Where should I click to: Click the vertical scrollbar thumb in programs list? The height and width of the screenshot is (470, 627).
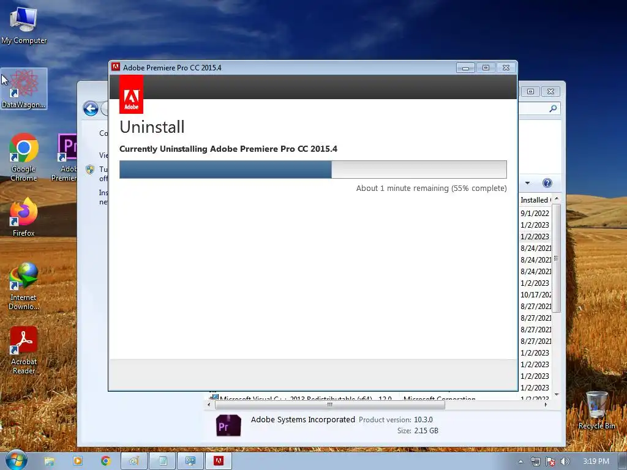coord(557,259)
